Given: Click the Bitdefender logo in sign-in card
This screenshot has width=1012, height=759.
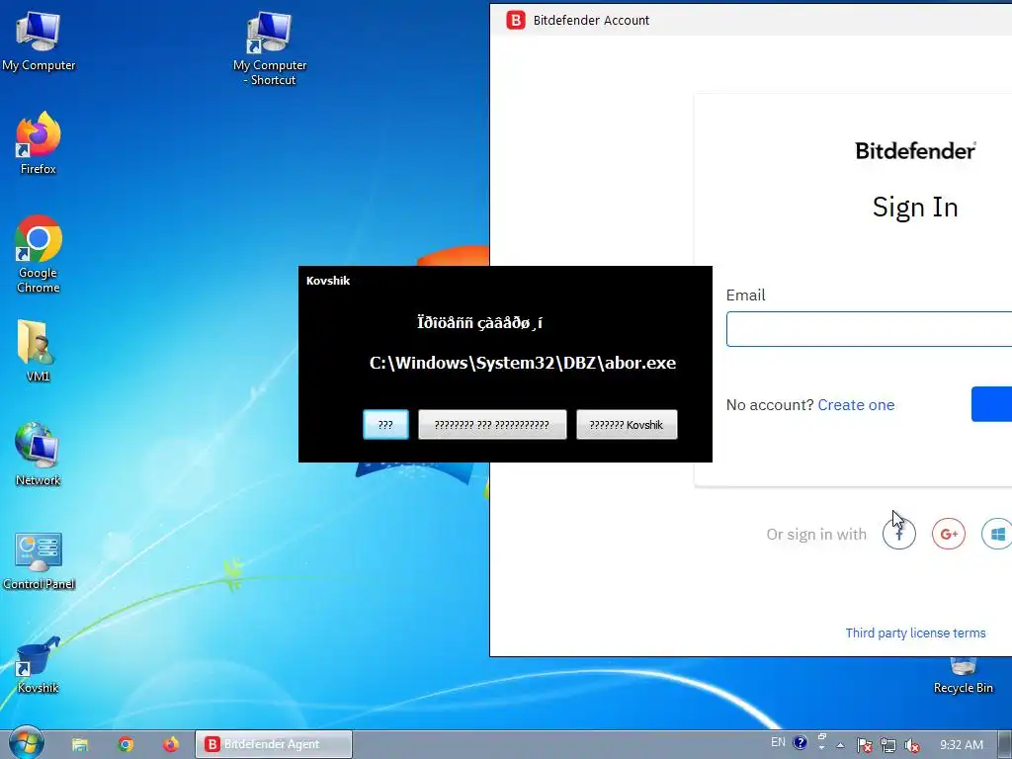Looking at the screenshot, I should point(915,150).
